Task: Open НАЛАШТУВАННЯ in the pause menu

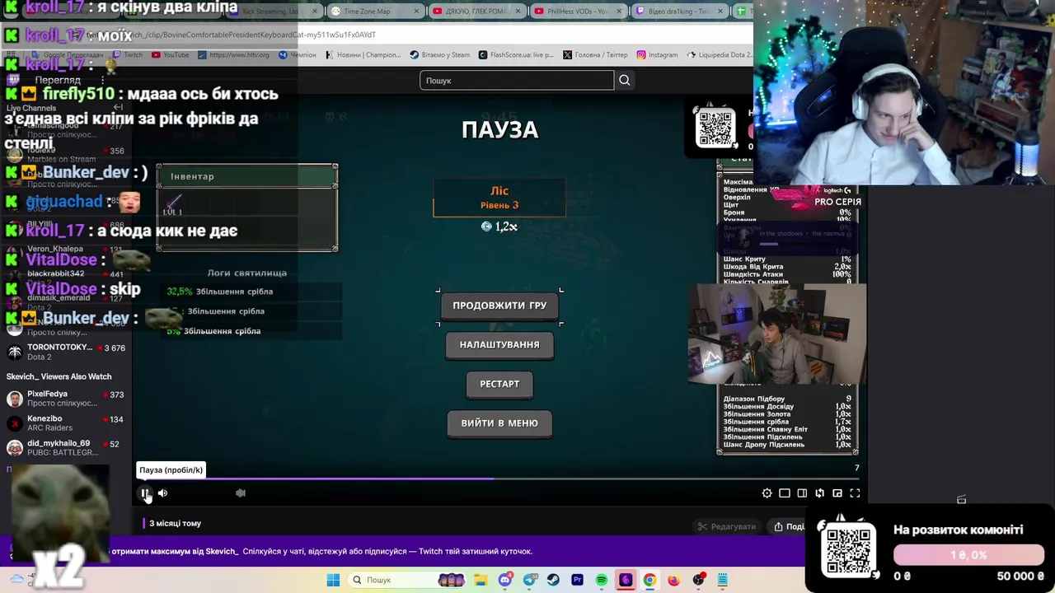Action: (x=499, y=345)
